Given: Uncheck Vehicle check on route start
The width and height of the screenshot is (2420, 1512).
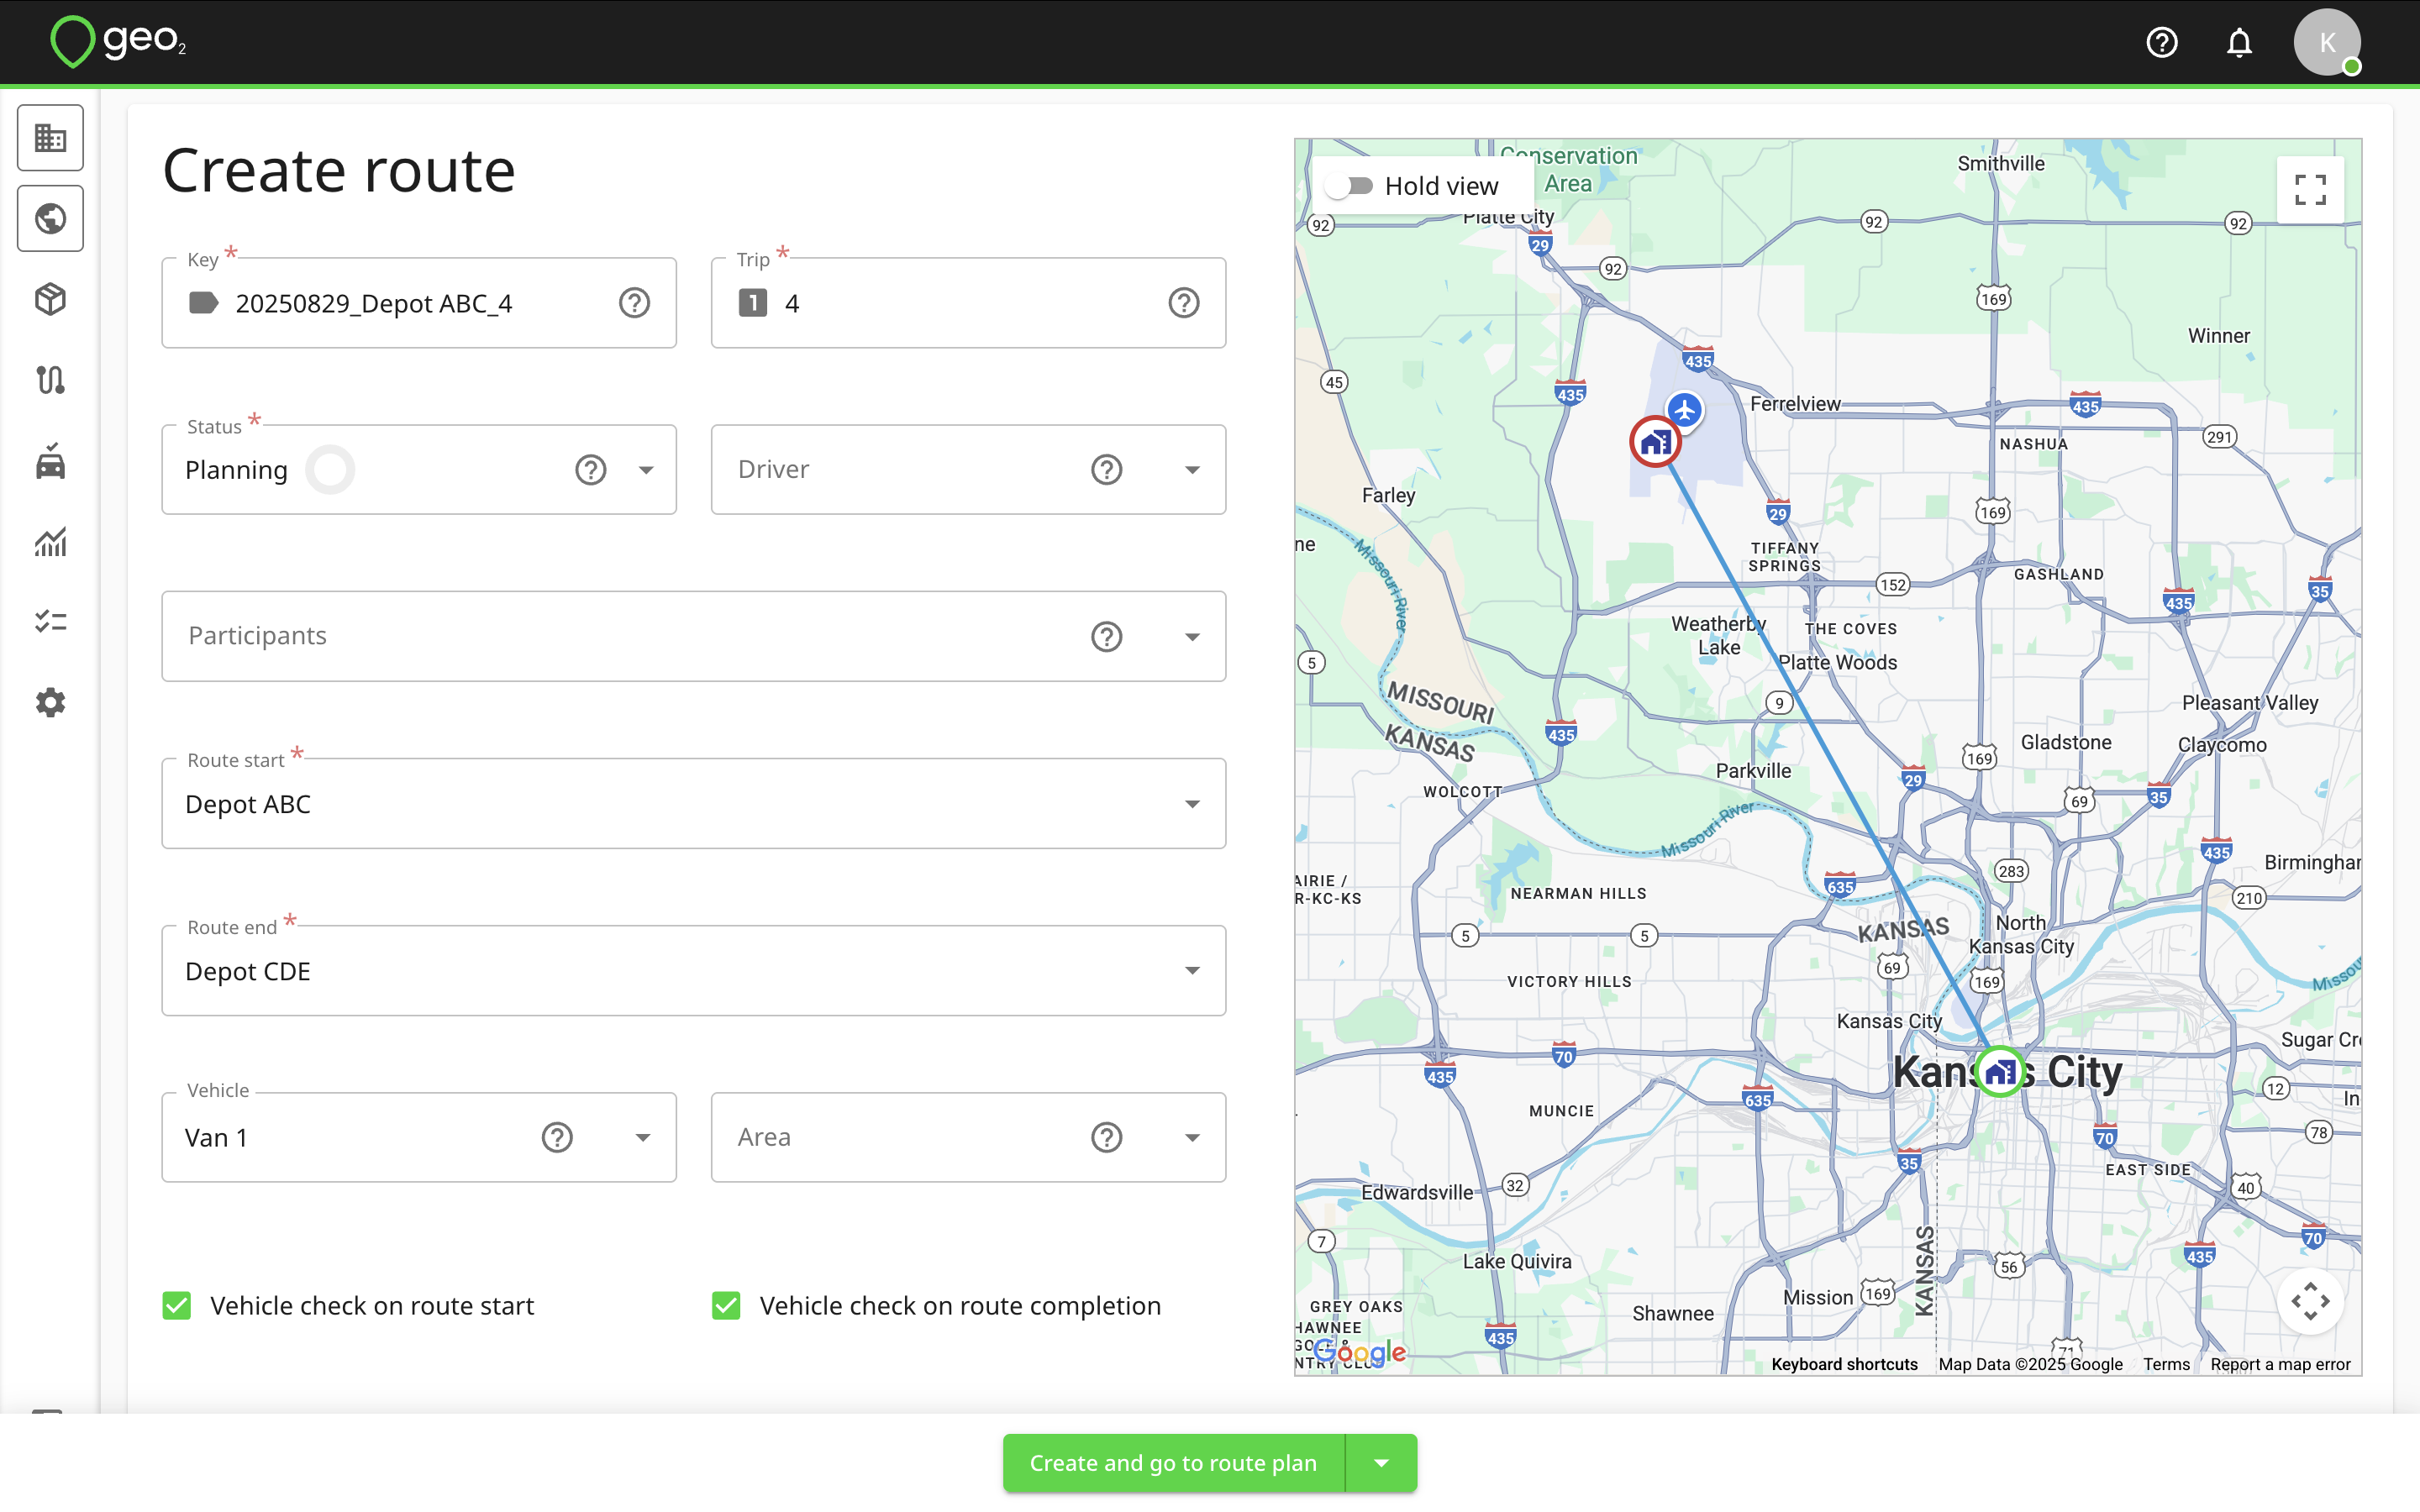Looking at the screenshot, I should [177, 1306].
